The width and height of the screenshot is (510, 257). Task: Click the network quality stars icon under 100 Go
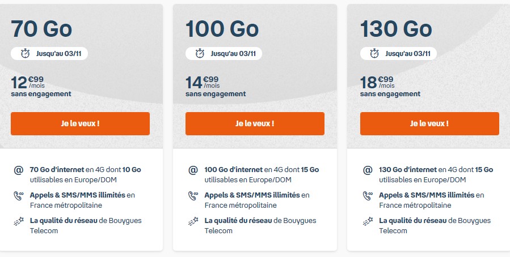(193, 221)
